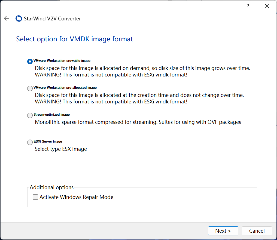Enable Activate Windows Repair Mode checkbox
Screen dimensions: 277x240
tap(35, 197)
